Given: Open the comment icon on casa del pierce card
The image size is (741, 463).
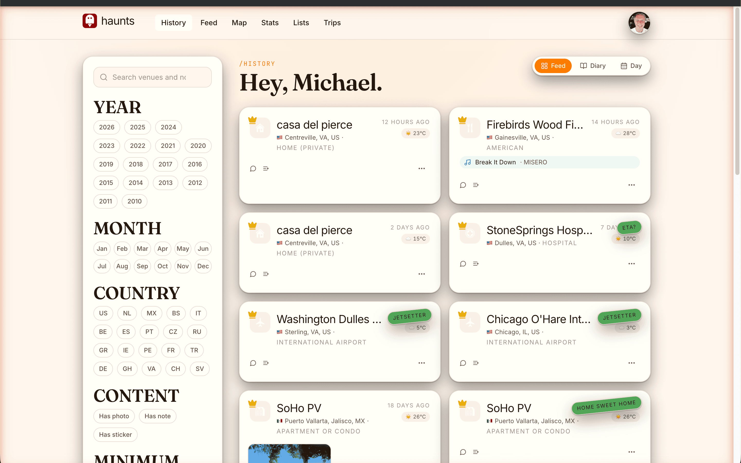Looking at the screenshot, I should (x=253, y=168).
